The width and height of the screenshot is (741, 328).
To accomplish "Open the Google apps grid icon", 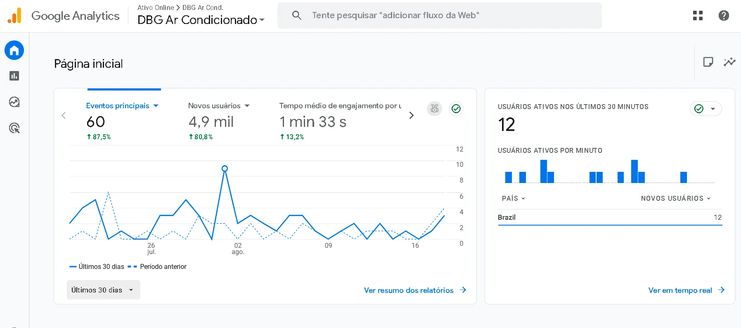I will click(698, 16).
